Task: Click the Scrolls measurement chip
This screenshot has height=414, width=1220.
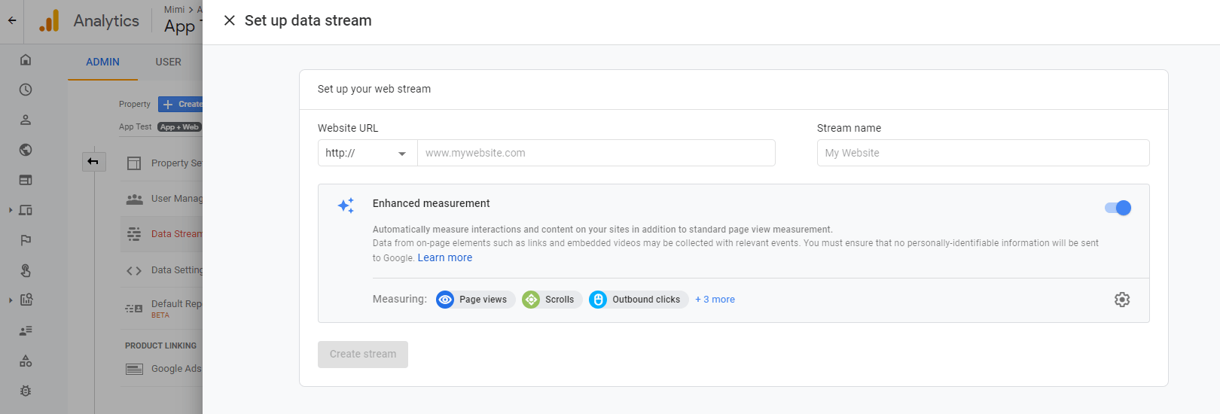Action: pos(551,300)
